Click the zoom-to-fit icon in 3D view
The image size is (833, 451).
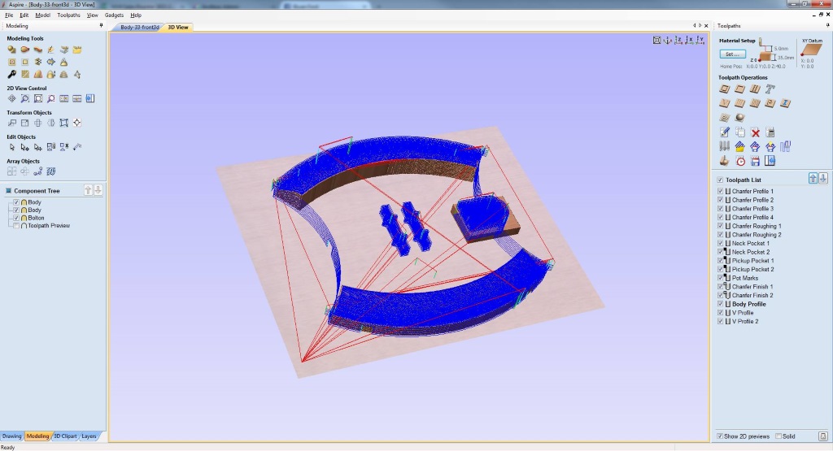tap(656, 40)
